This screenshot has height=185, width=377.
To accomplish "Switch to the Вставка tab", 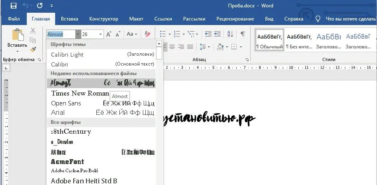I will [69, 19].
